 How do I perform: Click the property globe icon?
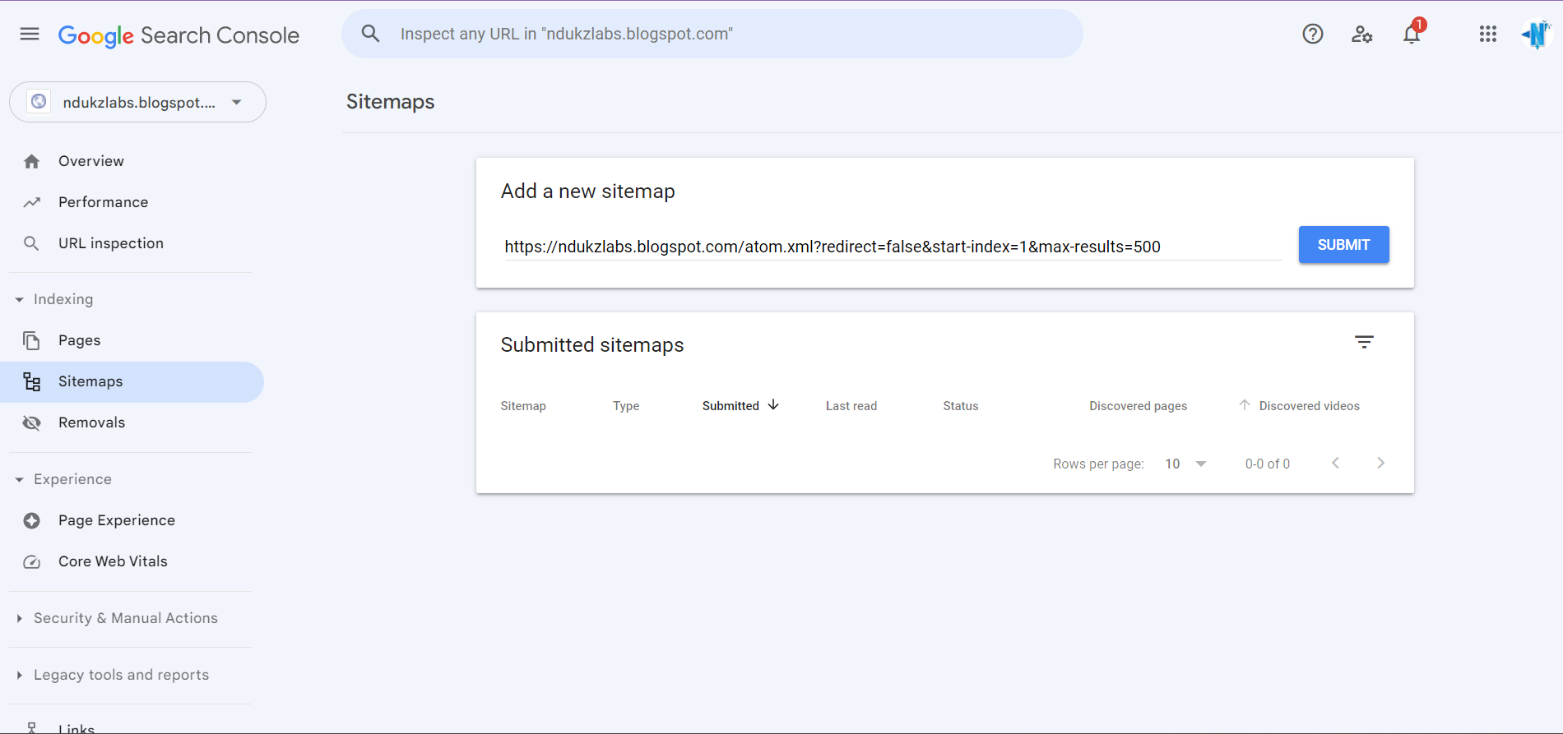39,102
